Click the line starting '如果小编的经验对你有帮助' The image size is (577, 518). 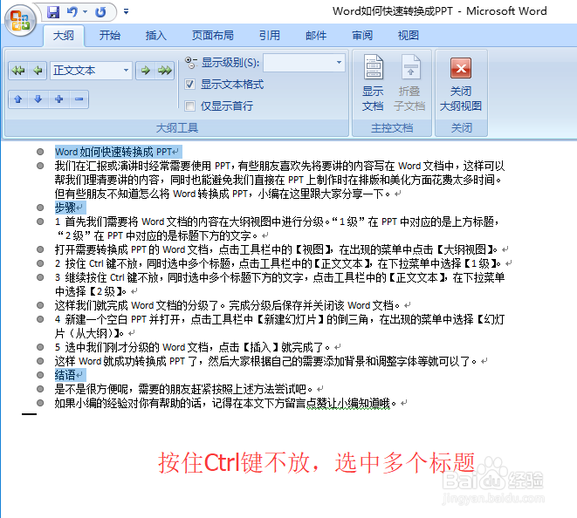point(226,403)
